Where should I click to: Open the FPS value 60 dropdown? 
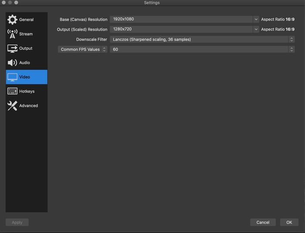coord(202,49)
